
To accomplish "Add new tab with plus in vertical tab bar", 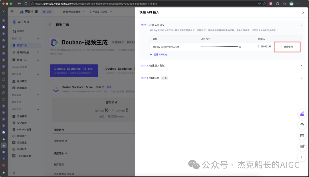I will click(3, 173).
